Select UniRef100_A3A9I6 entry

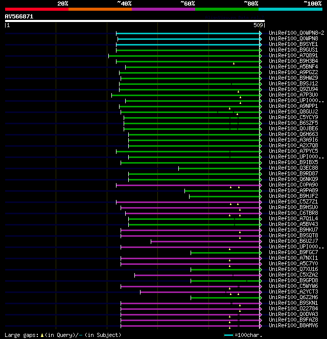[293, 140]
